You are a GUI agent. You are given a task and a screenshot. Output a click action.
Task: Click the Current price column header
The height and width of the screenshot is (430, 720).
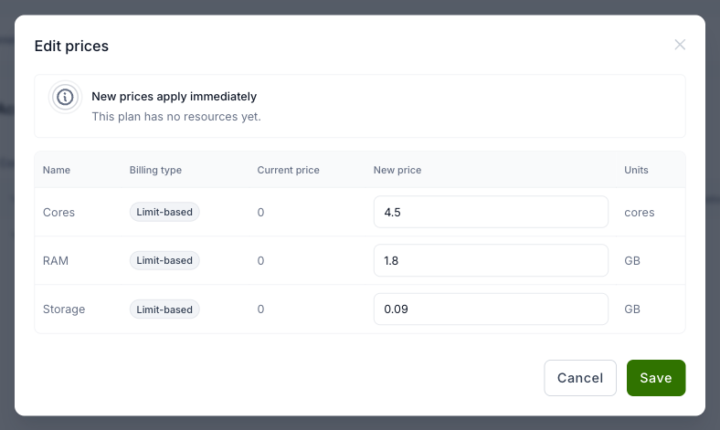pyautogui.click(x=288, y=170)
